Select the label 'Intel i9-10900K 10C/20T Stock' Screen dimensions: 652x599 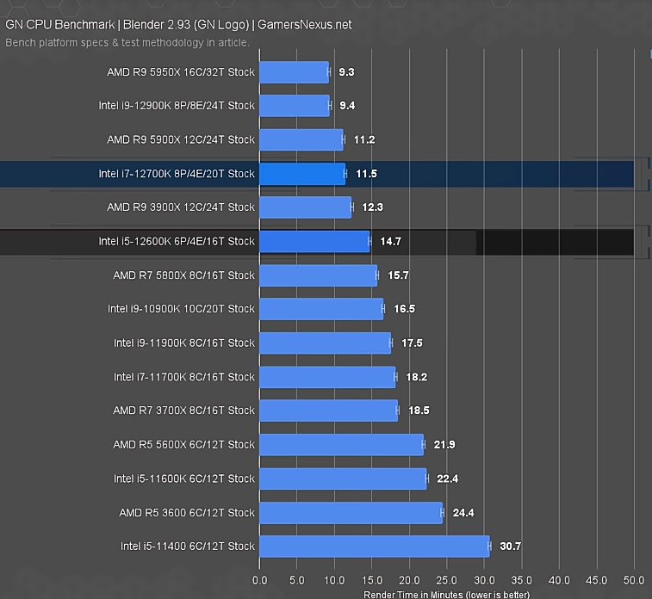(181, 309)
